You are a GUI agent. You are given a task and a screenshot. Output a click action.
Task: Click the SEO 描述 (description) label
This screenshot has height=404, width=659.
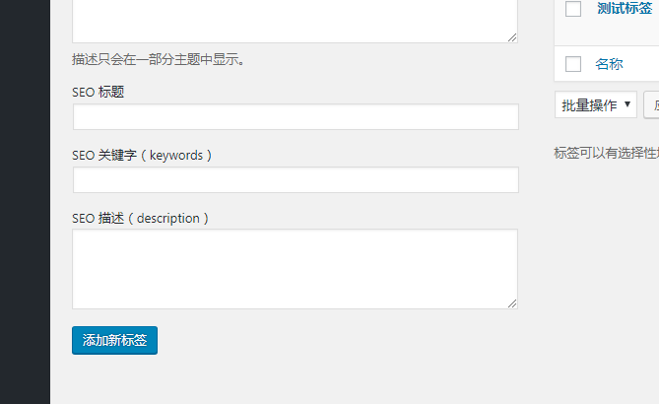141,218
